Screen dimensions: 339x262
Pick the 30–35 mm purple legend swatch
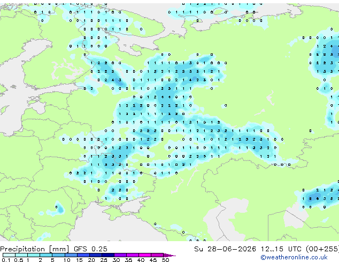click(120, 255)
